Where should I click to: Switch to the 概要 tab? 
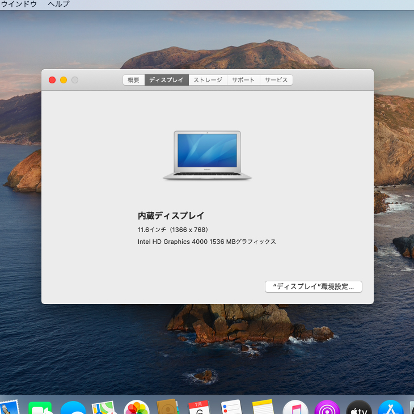coord(133,80)
